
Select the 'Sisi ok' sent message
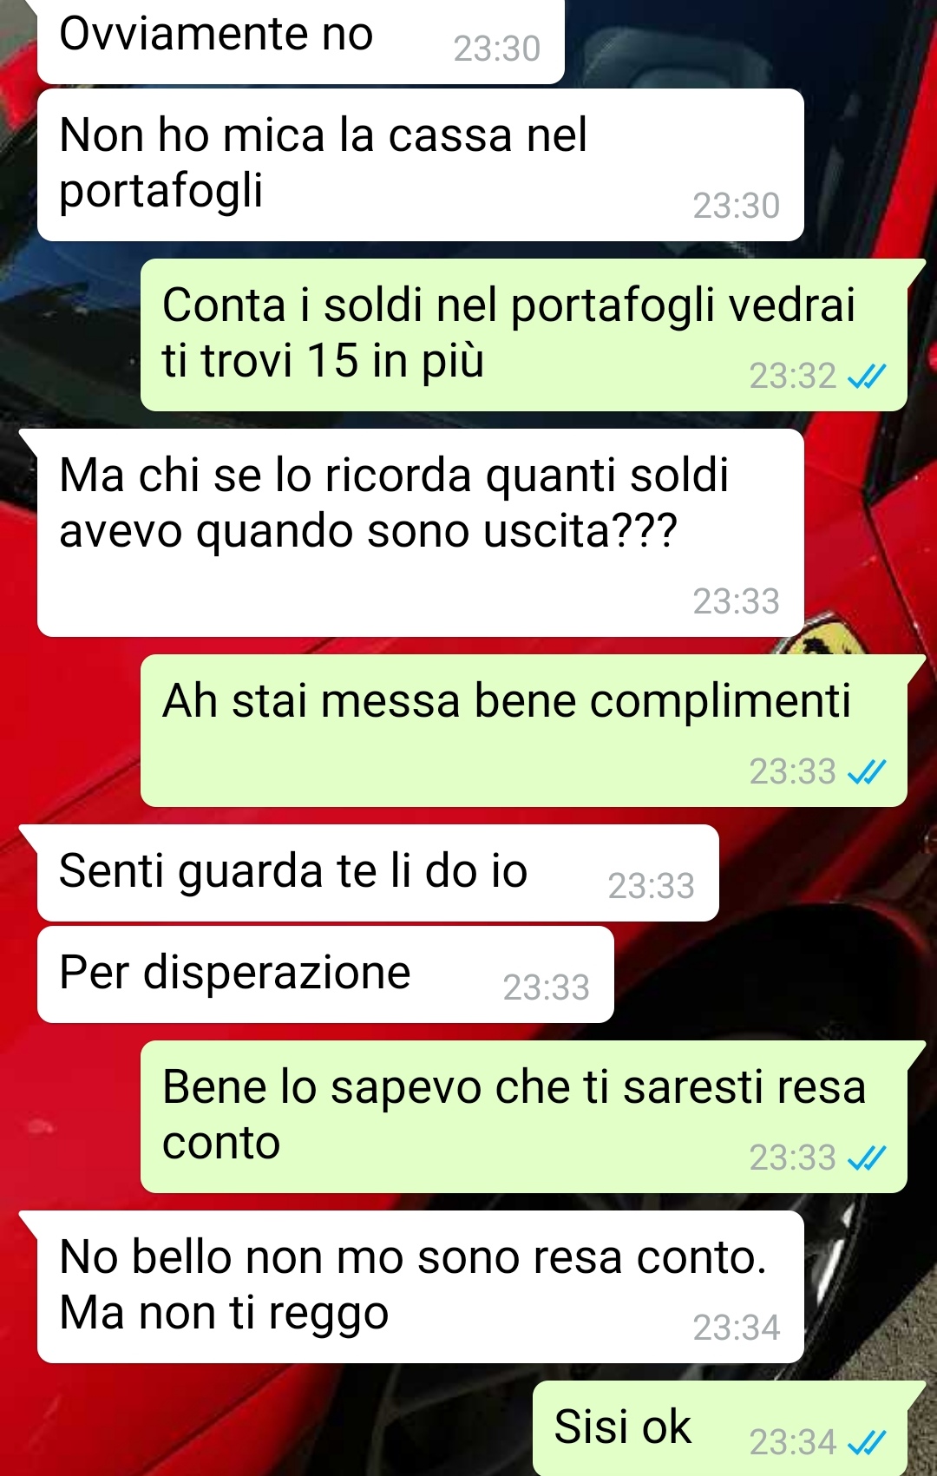point(720,1428)
